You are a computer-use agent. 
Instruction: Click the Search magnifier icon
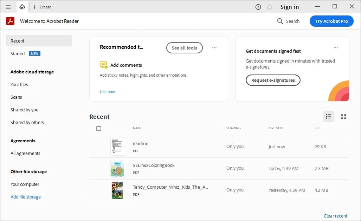point(280,21)
